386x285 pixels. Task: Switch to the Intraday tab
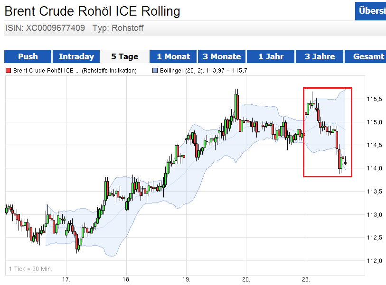click(x=76, y=56)
